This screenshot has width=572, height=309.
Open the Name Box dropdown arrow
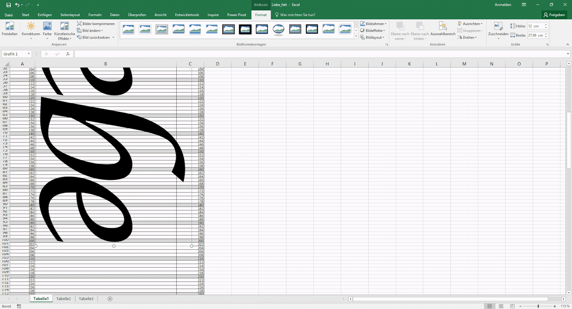point(29,54)
